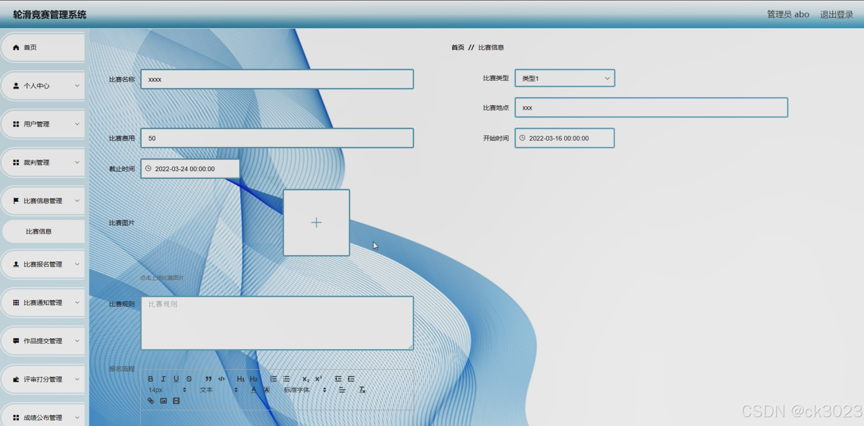The height and width of the screenshot is (426, 864).
Task: Insert code block with code icon
Action: [221, 379]
